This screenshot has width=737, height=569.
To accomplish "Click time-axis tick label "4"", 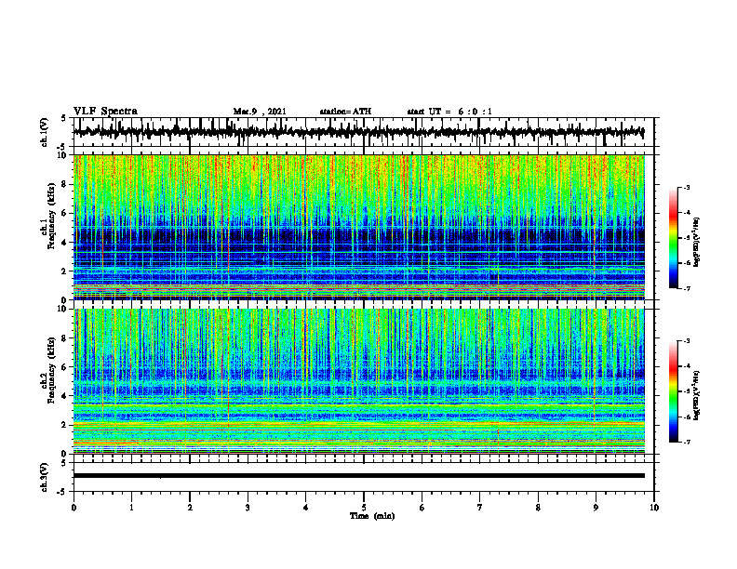I will pos(306,508).
